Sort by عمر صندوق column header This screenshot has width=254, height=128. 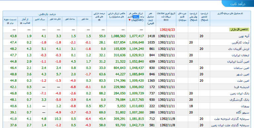[x=150, y=18]
